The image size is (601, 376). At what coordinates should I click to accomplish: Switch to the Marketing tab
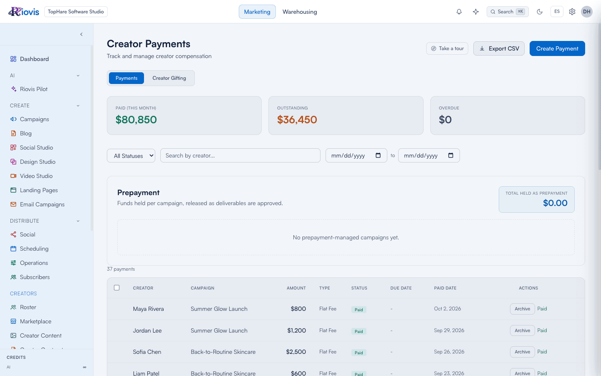point(257,12)
